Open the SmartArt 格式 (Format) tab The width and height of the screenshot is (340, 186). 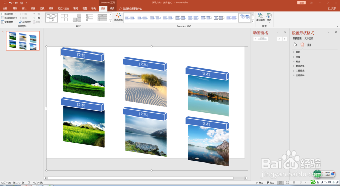[112, 9]
